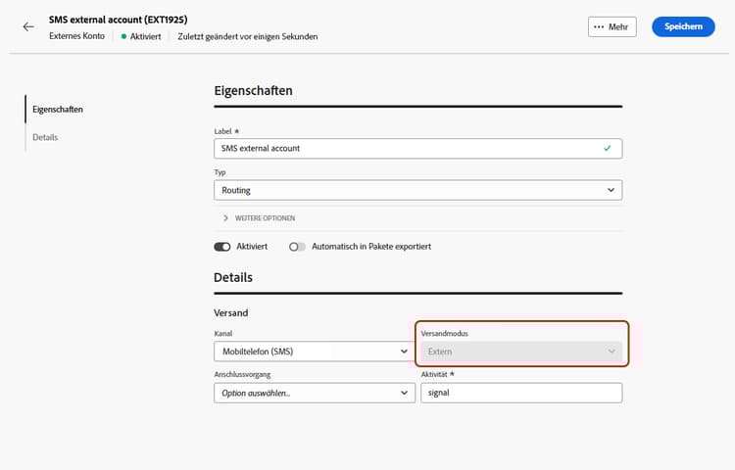The image size is (735, 470).
Task: Open the Typ Routing dropdown
Action: tap(417, 190)
